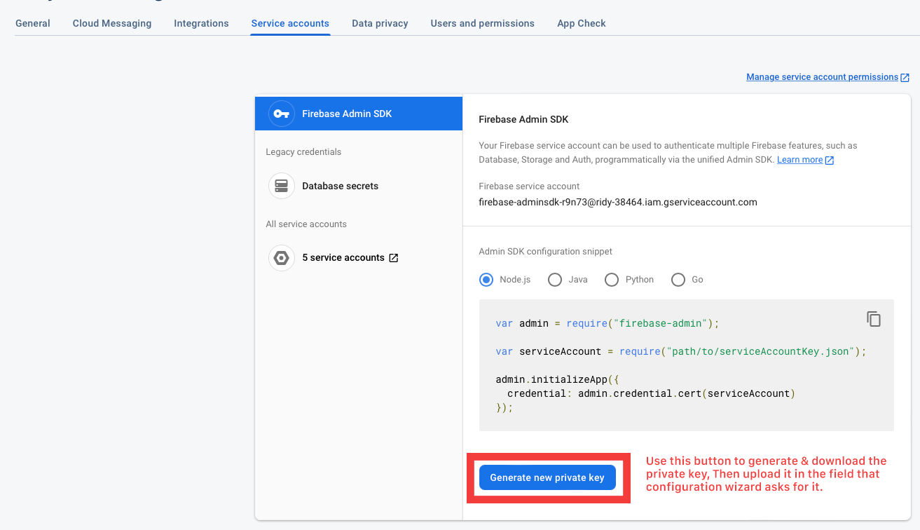Switch to the App Check tab

click(582, 23)
